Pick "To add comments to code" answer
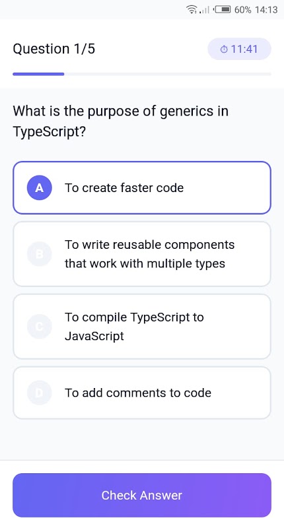This screenshot has width=284, height=528. pos(142,393)
